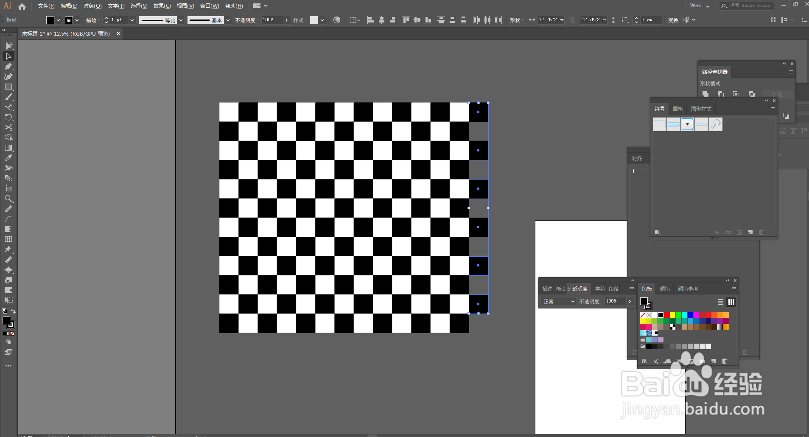Open the 效果(C) menu

pyautogui.click(x=162, y=6)
